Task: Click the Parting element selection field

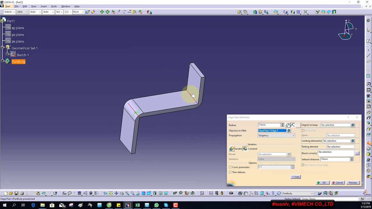Action: [x=341, y=147]
